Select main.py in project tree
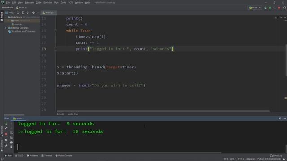Image resolution: width=287 pixels, height=161 pixels. 17,24
